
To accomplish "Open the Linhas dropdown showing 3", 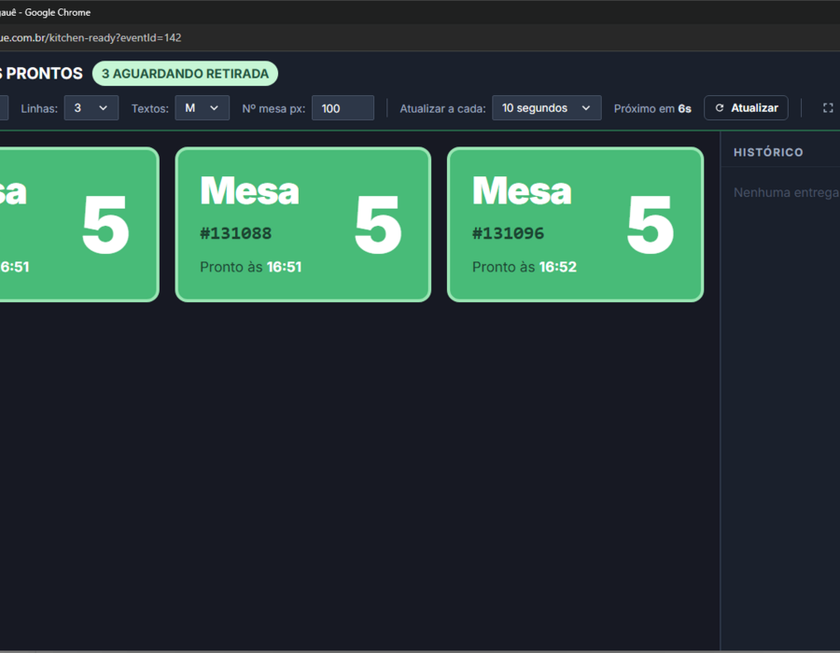I will [91, 108].
